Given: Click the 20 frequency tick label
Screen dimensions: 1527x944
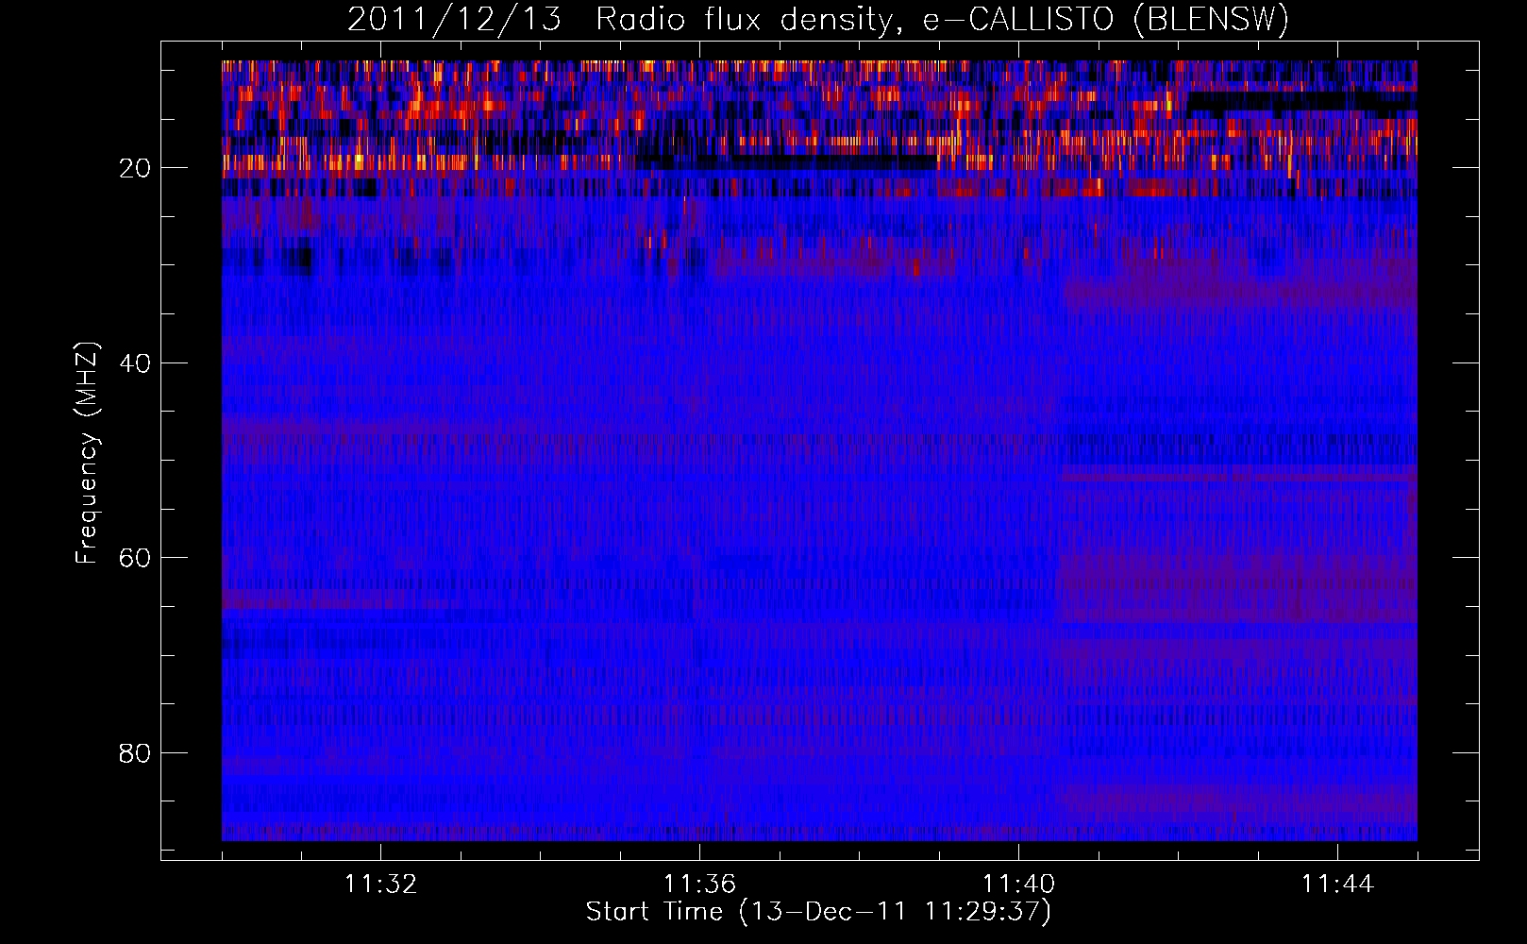Looking at the screenshot, I should (136, 168).
